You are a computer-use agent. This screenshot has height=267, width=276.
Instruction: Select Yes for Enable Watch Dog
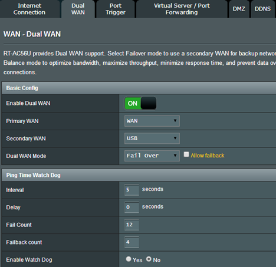129,259
